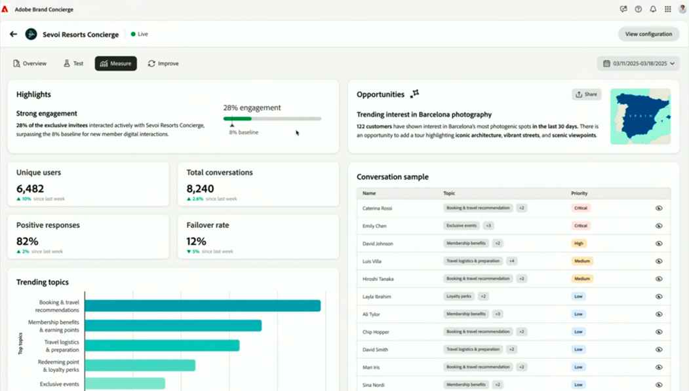Expand +3 topics for Emily Chen
The width and height of the screenshot is (689, 391).
pyautogui.click(x=488, y=225)
